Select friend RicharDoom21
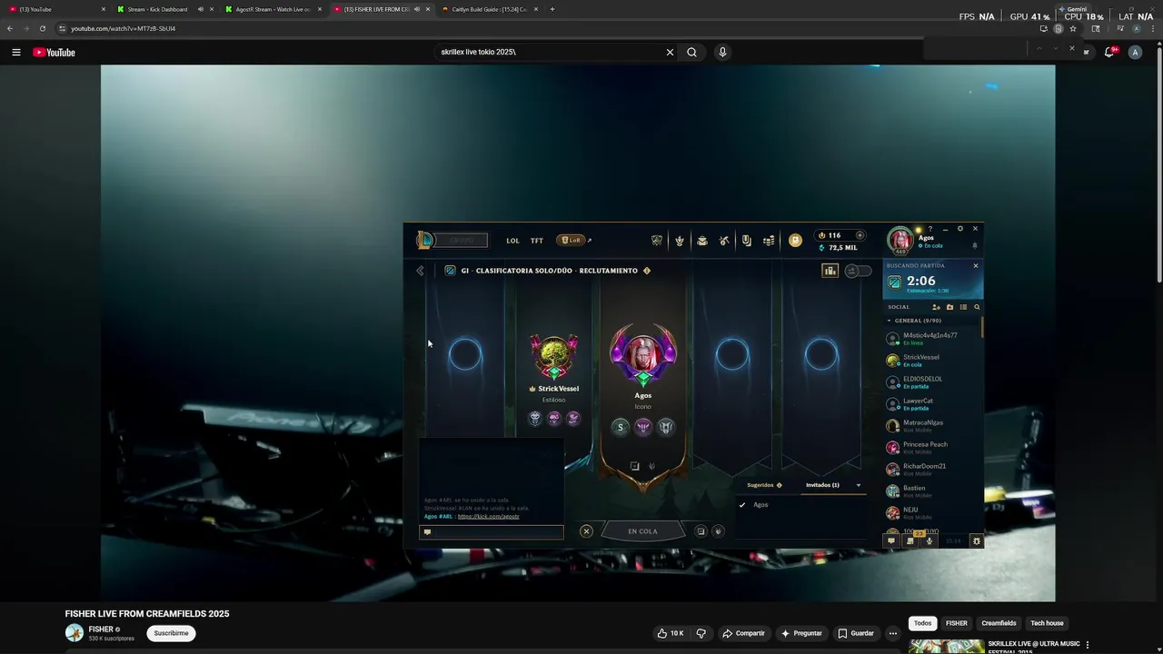The height and width of the screenshot is (654, 1163). 932,469
